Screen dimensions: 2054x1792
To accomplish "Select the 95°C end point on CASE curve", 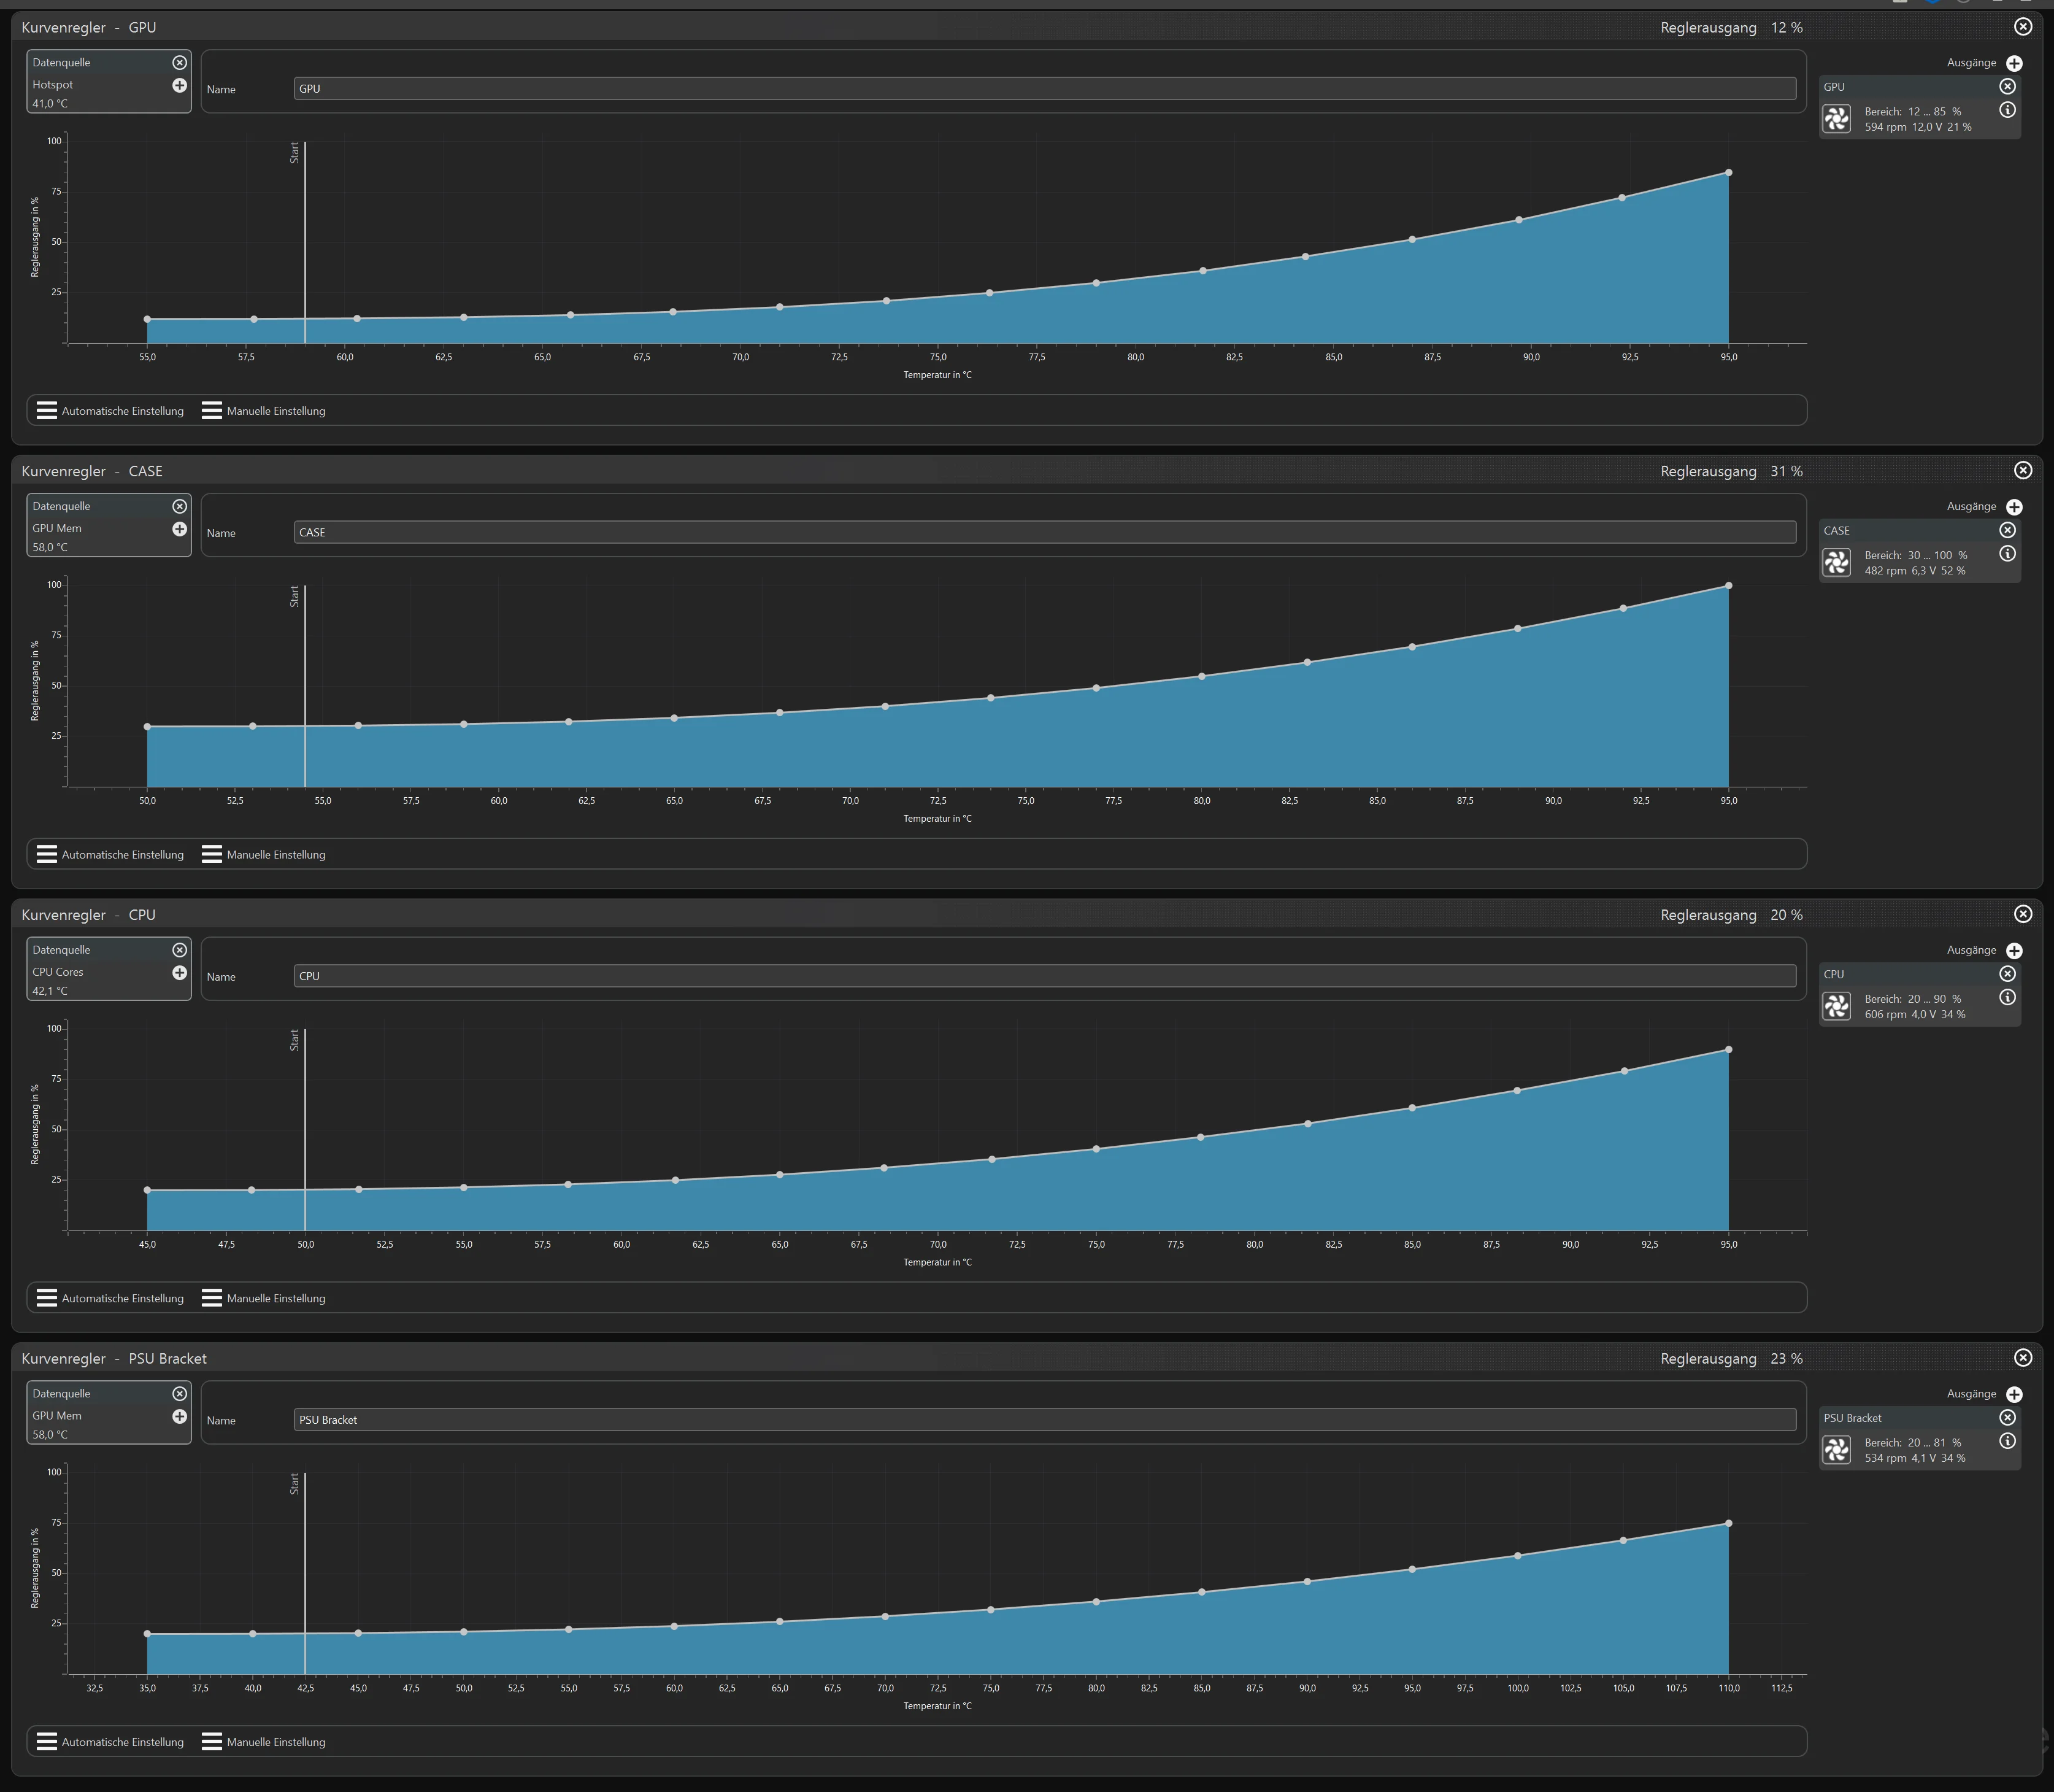I will click(1729, 586).
